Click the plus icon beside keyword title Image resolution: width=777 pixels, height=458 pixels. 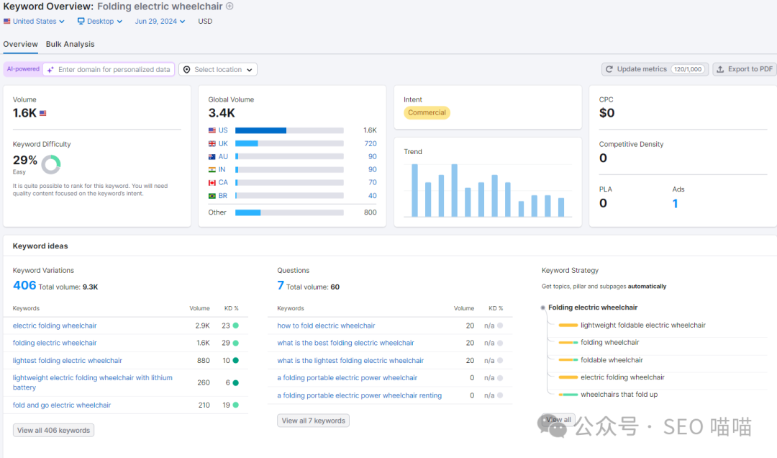point(230,6)
